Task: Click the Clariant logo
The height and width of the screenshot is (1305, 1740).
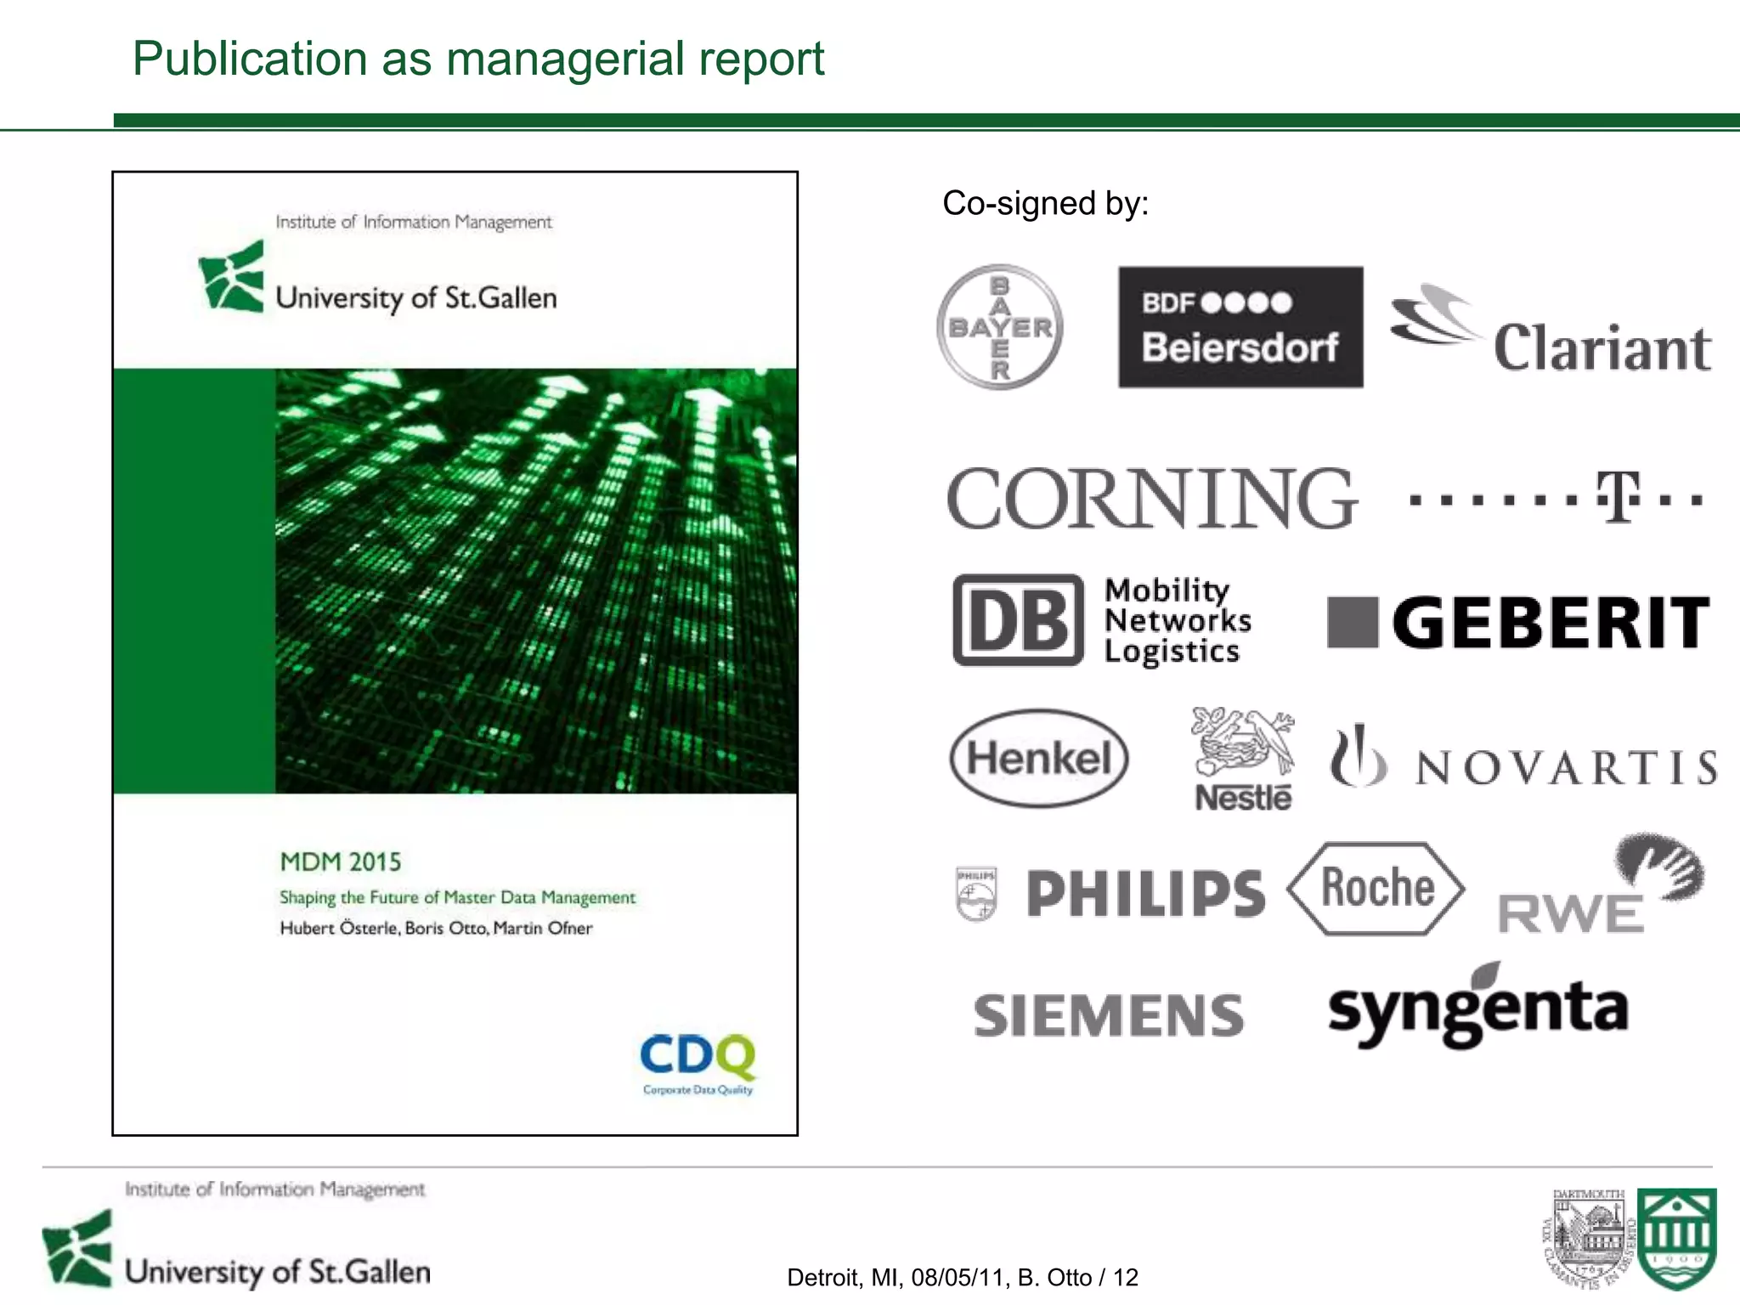Action: pyautogui.click(x=1551, y=330)
